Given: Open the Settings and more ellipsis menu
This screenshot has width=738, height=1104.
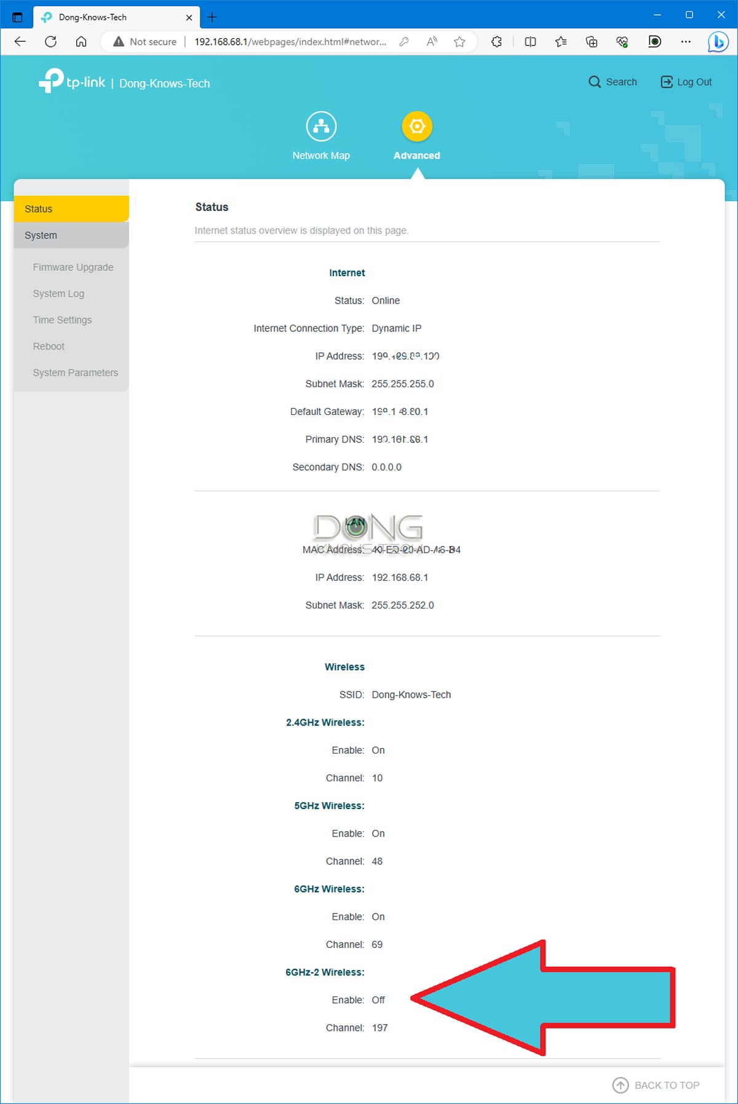Looking at the screenshot, I should [686, 42].
